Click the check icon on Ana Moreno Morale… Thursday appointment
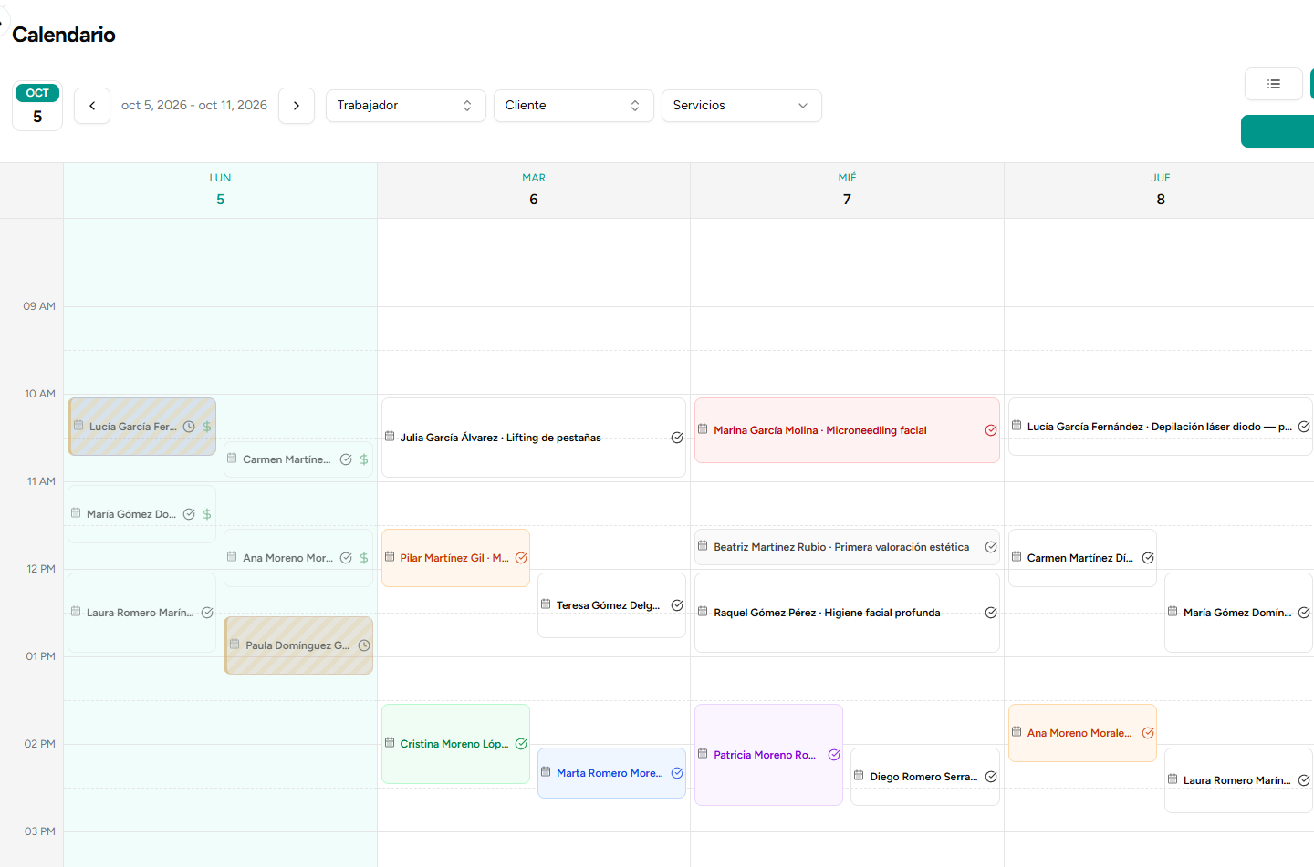 (1148, 733)
